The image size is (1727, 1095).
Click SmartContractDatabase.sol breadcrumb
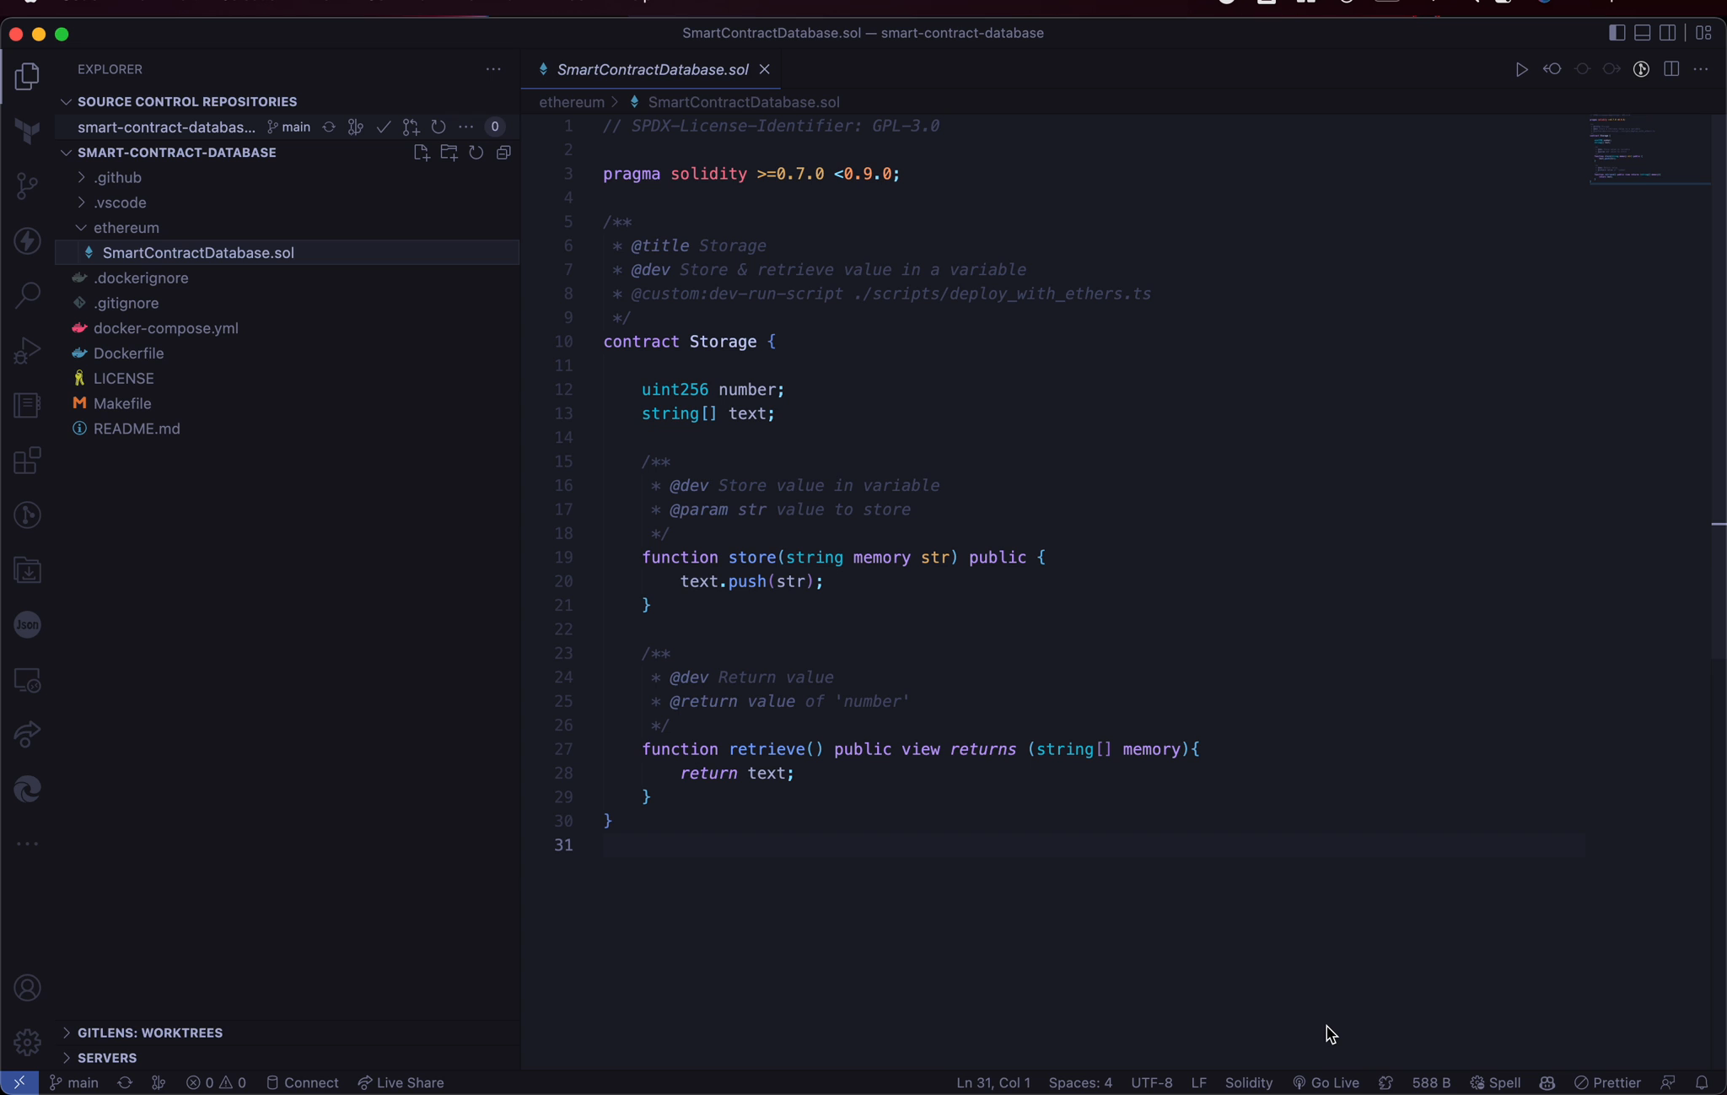tap(743, 102)
